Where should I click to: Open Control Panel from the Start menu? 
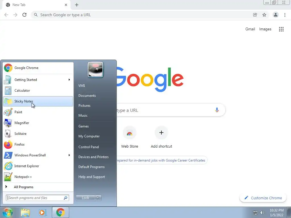tap(89, 147)
